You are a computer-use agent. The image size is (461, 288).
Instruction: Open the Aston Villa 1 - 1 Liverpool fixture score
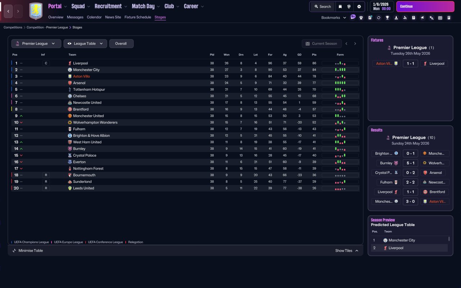pyautogui.click(x=410, y=64)
